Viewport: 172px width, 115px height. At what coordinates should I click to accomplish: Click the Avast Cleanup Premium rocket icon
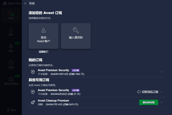point(33,102)
